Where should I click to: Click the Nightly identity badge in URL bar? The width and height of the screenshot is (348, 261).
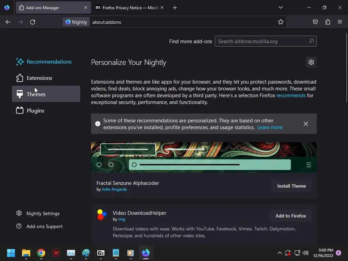76,22
